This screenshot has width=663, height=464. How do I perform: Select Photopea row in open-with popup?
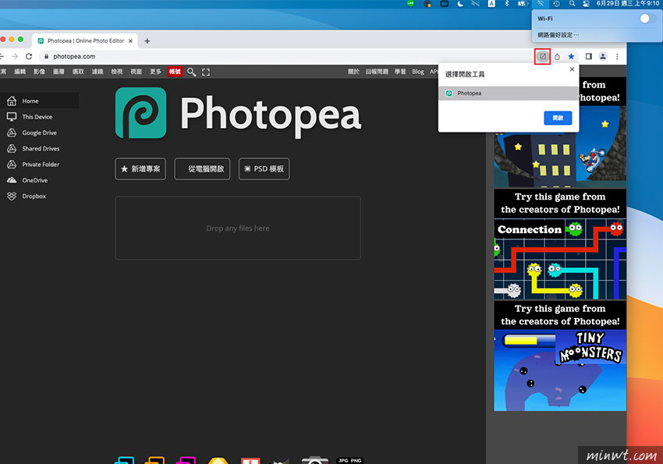[509, 93]
